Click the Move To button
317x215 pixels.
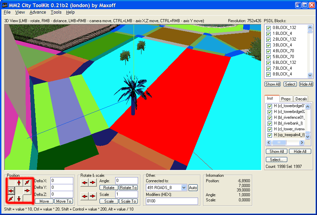64,201
